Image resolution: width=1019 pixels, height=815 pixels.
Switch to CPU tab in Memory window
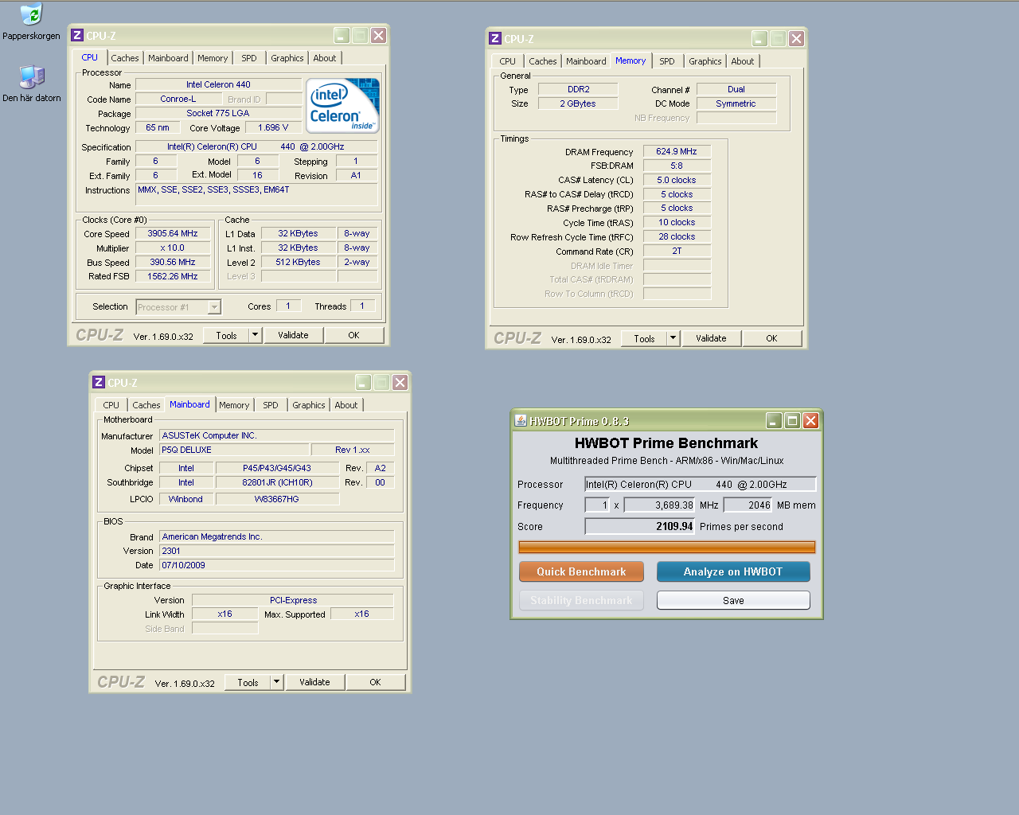(508, 61)
